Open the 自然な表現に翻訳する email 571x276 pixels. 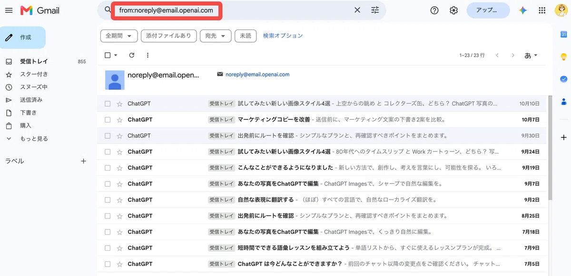click(321, 200)
